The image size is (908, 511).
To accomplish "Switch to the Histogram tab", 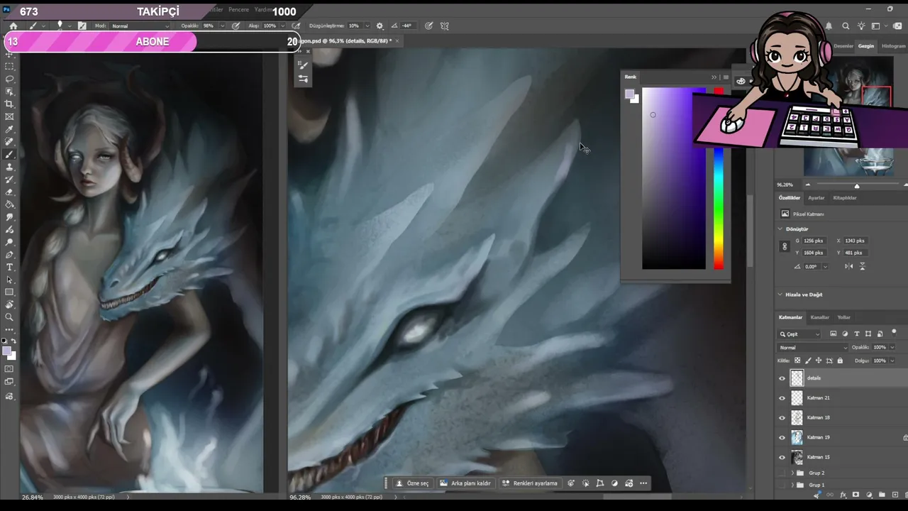I will pyautogui.click(x=894, y=46).
